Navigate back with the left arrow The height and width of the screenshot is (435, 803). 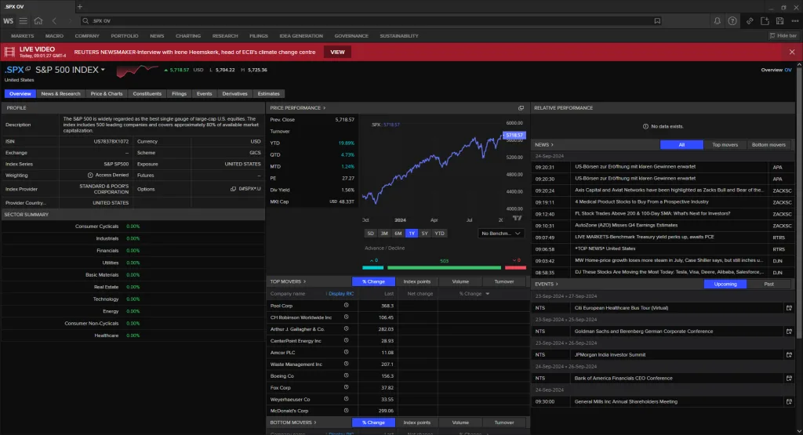pyautogui.click(x=54, y=21)
